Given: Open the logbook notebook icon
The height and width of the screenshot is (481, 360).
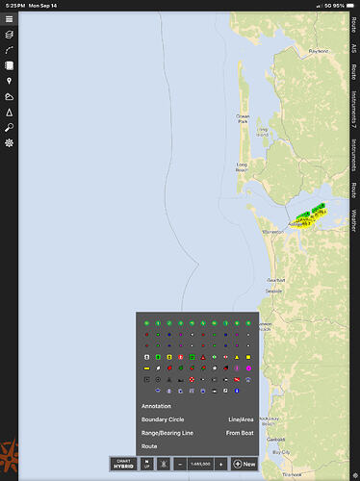Looking at the screenshot, I should (x=9, y=65).
